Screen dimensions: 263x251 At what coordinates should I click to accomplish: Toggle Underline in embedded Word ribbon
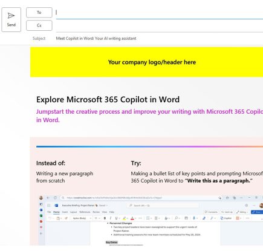[116, 218]
